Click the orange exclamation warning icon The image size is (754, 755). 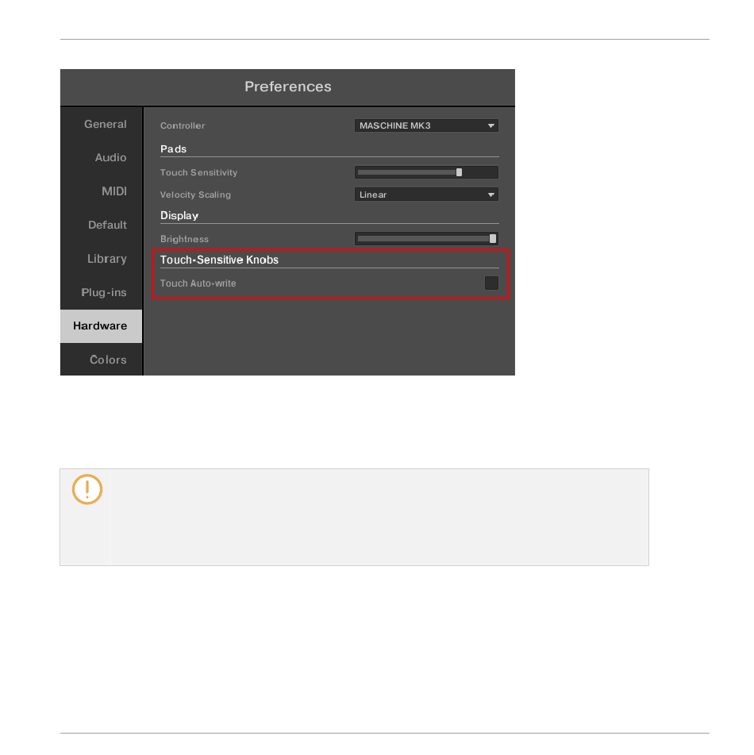pos(87,490)
